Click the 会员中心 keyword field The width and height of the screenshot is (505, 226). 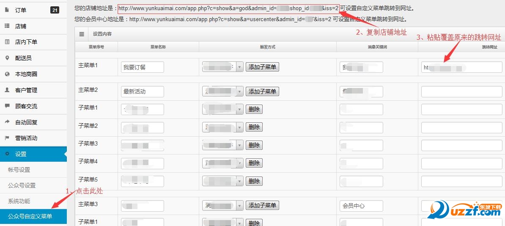coord(361,206)
